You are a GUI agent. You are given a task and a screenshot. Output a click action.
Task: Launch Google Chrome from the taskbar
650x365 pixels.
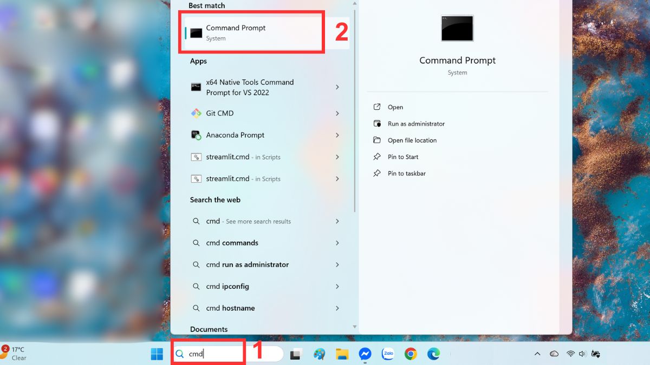pos(410,354)
